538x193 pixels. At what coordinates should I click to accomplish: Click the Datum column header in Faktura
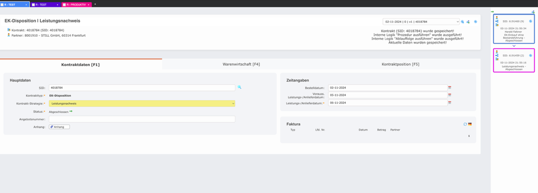363,130
